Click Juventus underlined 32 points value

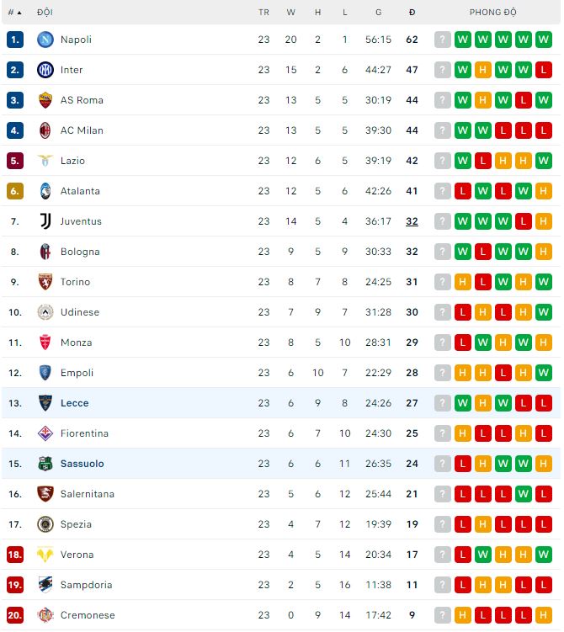coord(412,221)
